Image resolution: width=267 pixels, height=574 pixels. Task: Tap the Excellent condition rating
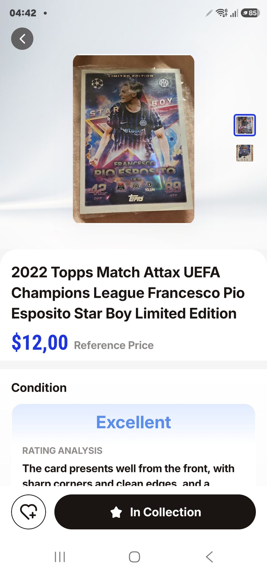click(x=133, y=422)
